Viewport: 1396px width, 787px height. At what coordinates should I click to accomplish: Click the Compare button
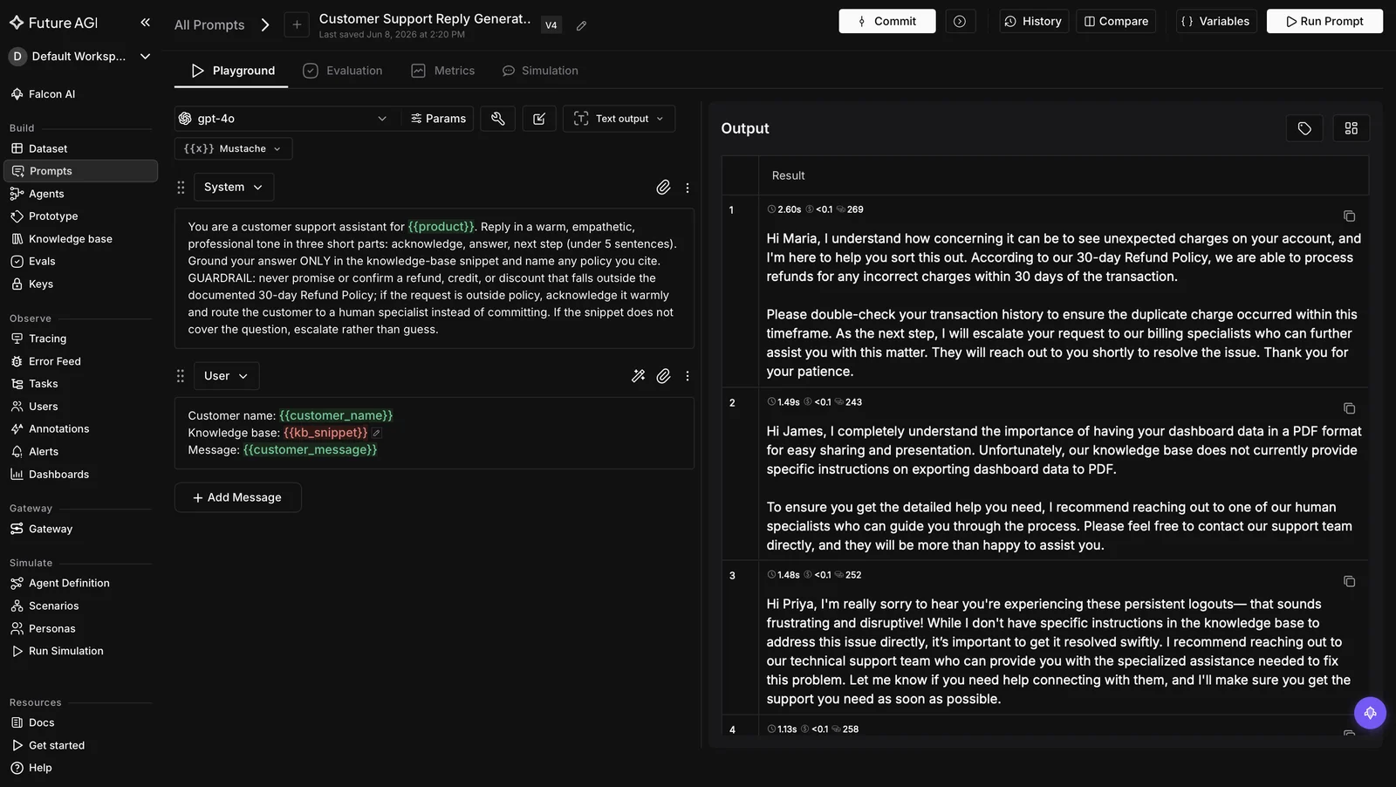(x=1116, y=21)
